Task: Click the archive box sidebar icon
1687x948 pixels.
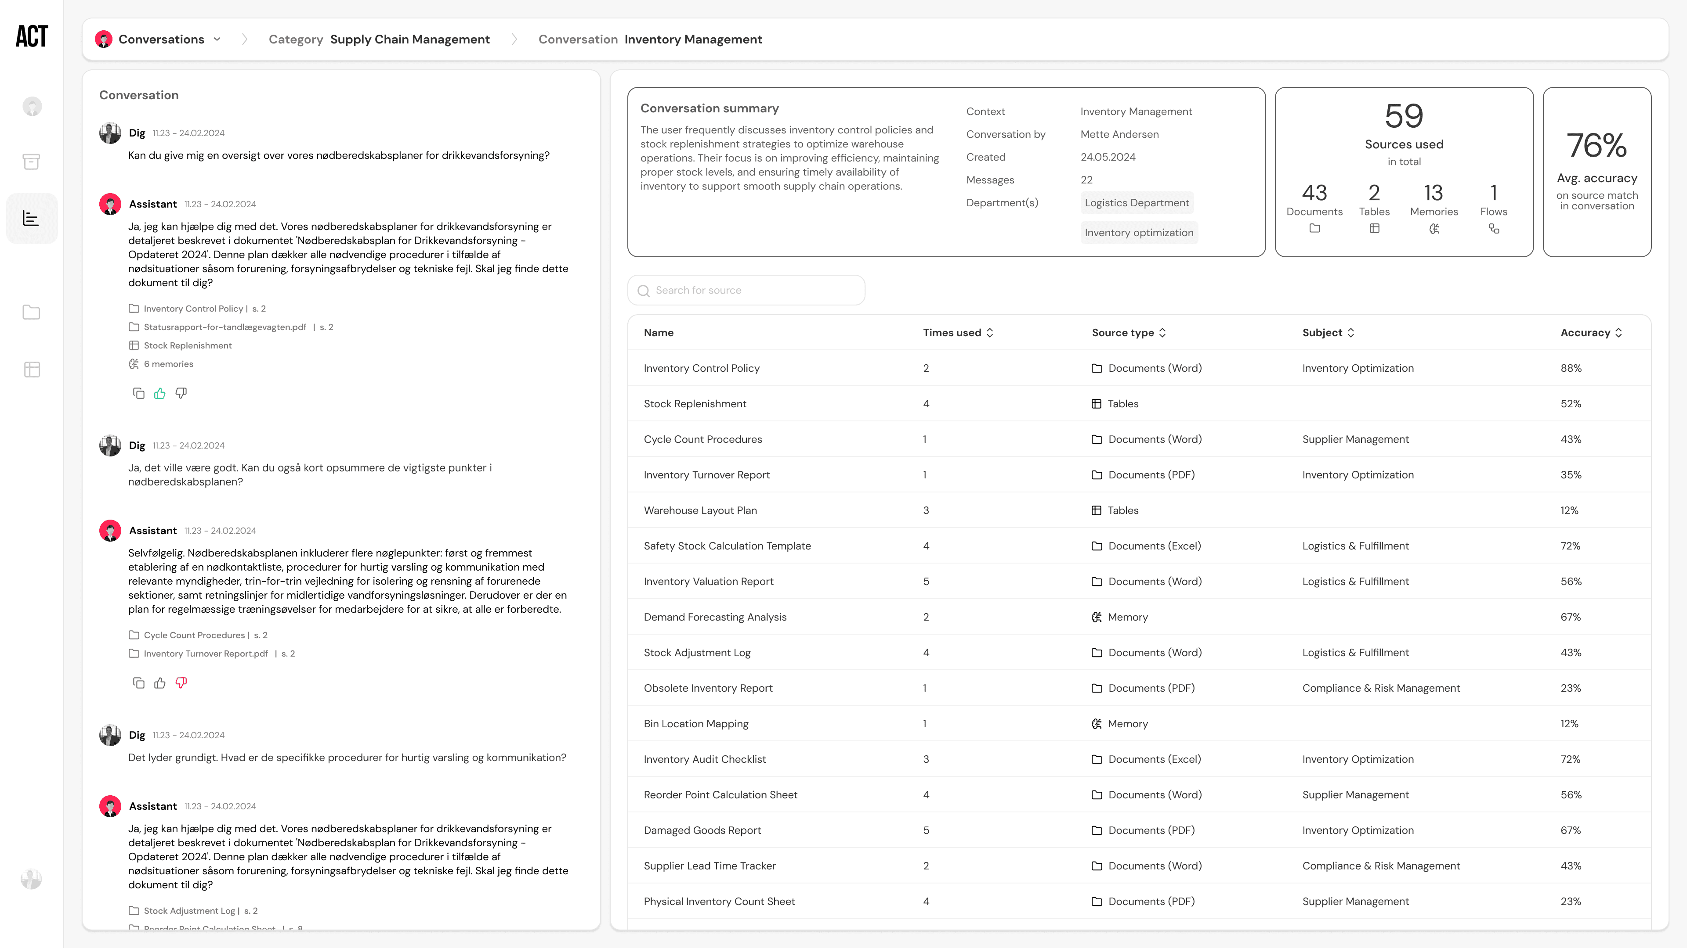Action: [x=31, y=162]
